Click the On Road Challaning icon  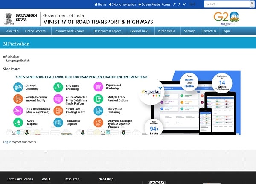[18, 87]
